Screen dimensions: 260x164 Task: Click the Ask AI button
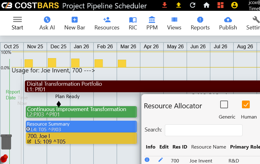47,23
